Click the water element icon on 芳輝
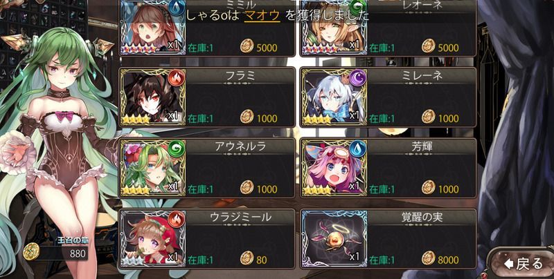 tap(357, 148)
